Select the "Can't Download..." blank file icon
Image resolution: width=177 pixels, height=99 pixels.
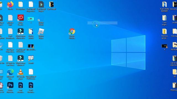pos(10,31)
